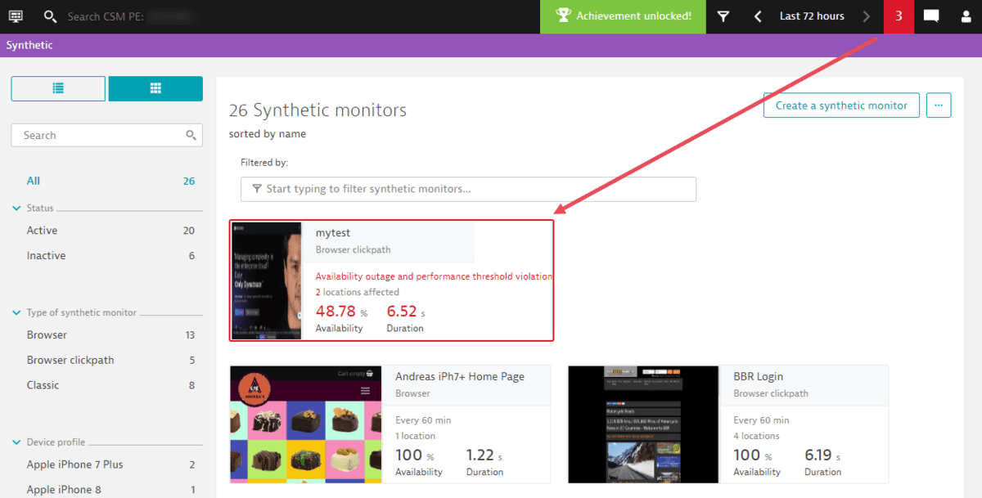Collapse the Status filter section
The image size is (982, 498).
[x=16, y=208]
